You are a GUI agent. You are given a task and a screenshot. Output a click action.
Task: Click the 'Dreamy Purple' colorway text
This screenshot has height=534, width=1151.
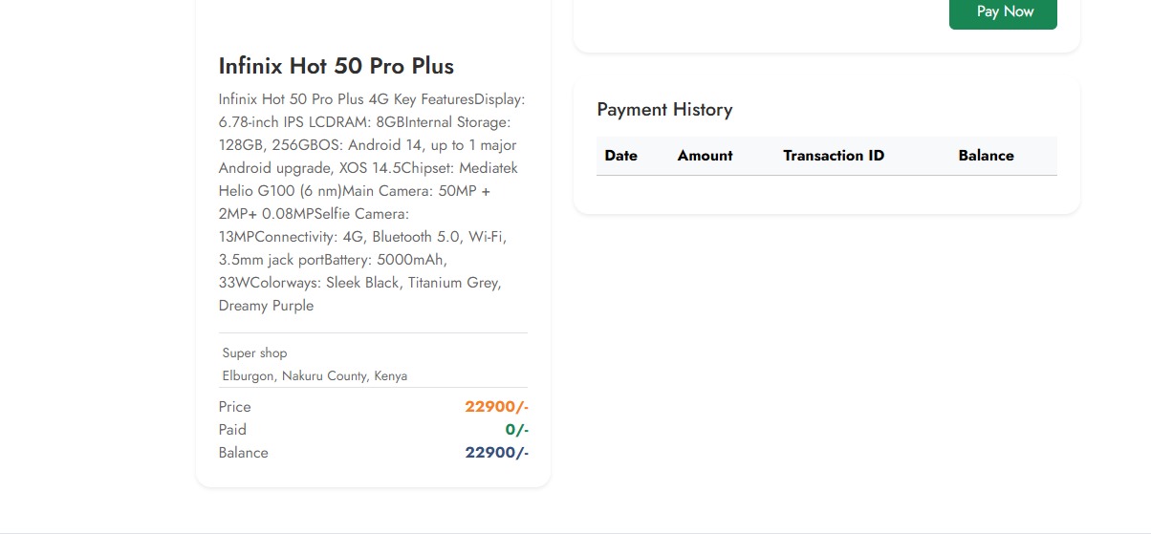coord(266,306)
